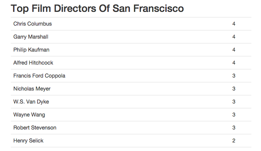Screen dimensions: 261x151
Task: Select the Wayne Wang entry
Action: [x=29, y=115]
